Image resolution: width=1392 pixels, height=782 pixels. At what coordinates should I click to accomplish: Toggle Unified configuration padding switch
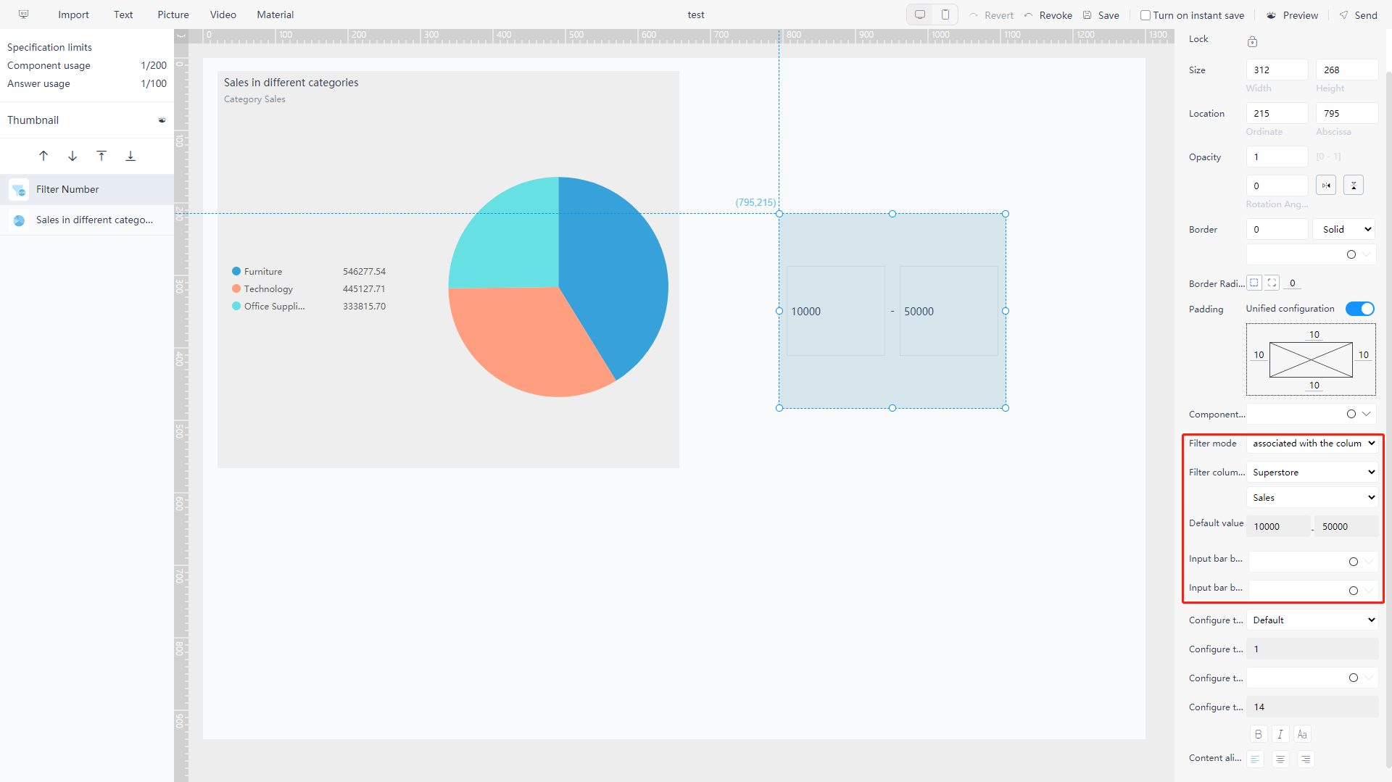click(1360, 309)
